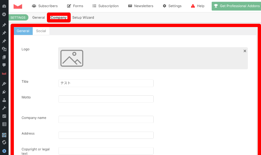Screen dimensions: 261x155
Task: Switch to the Social tab
Action: tap(41, 31)
